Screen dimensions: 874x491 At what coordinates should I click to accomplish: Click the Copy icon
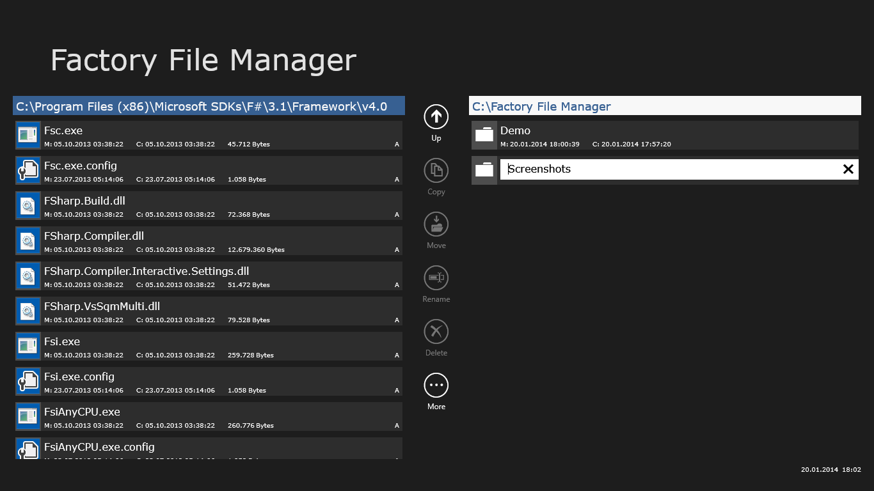point(436,171)
